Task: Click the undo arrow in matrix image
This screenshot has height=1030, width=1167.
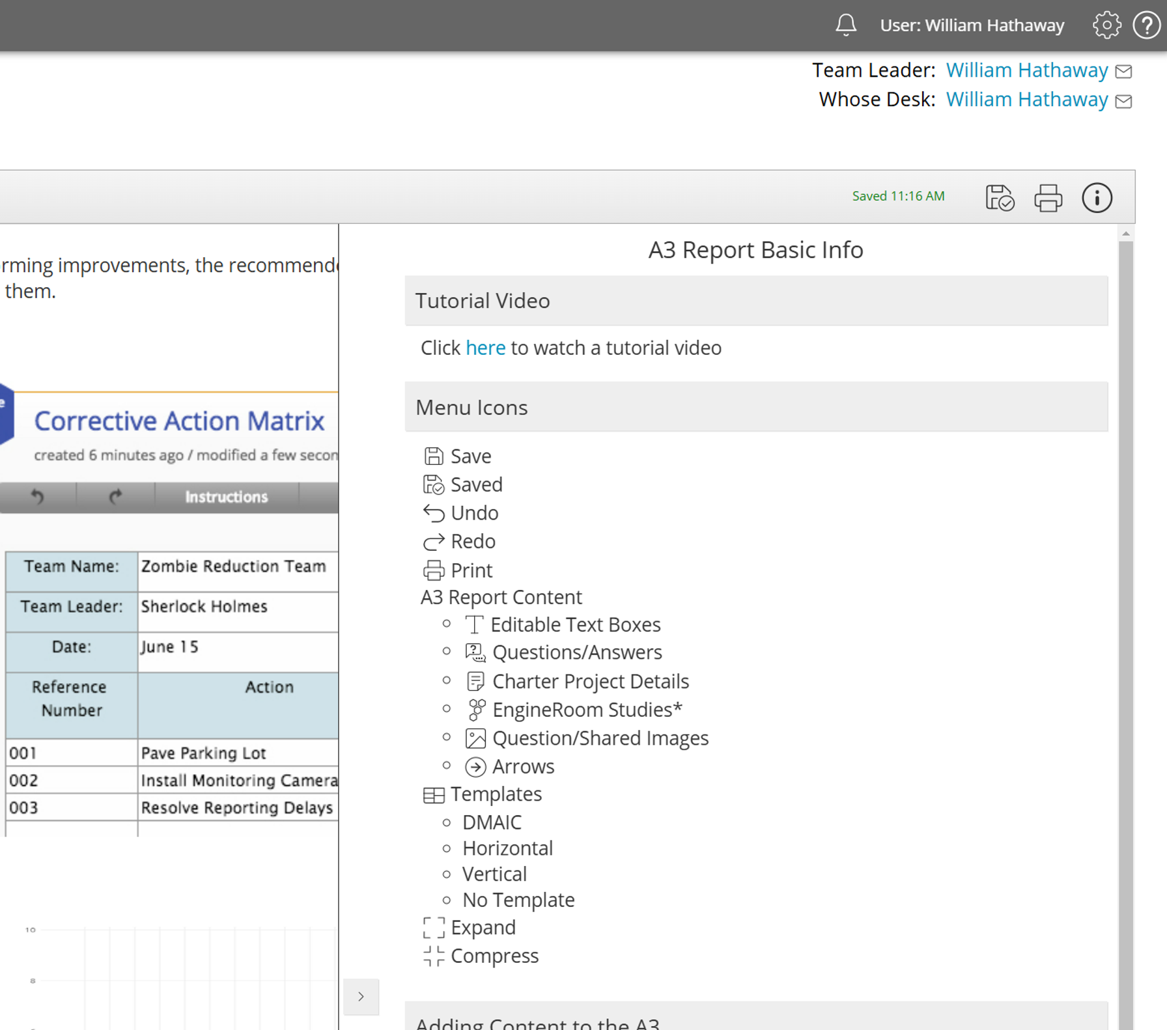Action: pyautogui.click(x=38, y=497)
